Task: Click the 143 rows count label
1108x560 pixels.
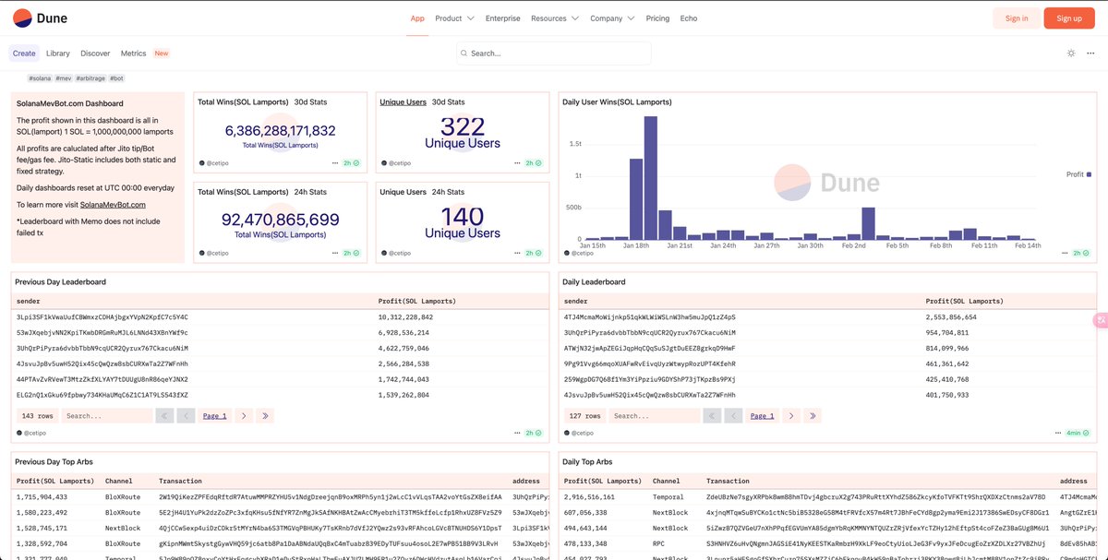Action: 37,416
